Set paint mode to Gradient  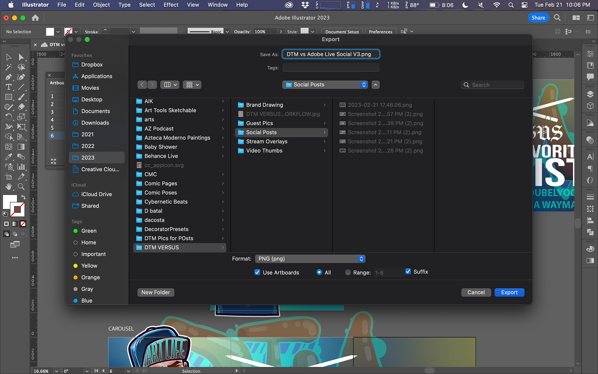pyautogui.click(x=15, y=224)
